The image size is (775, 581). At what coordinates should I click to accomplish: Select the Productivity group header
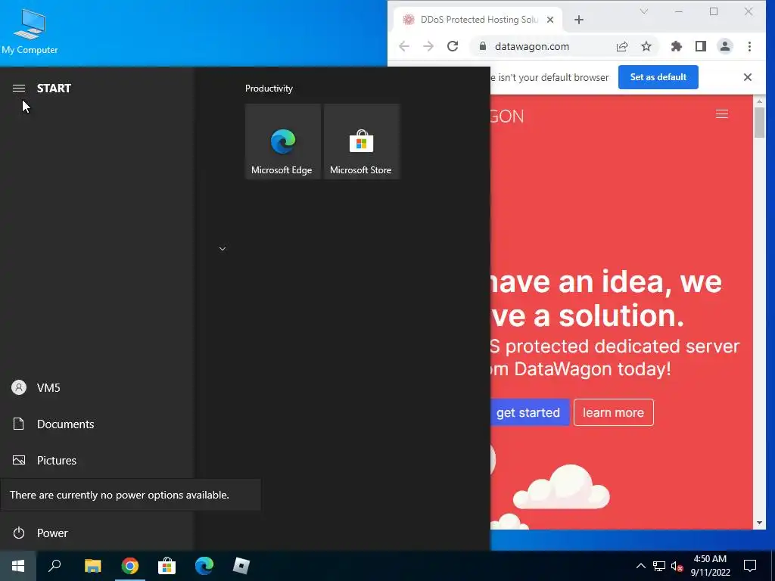269,89
